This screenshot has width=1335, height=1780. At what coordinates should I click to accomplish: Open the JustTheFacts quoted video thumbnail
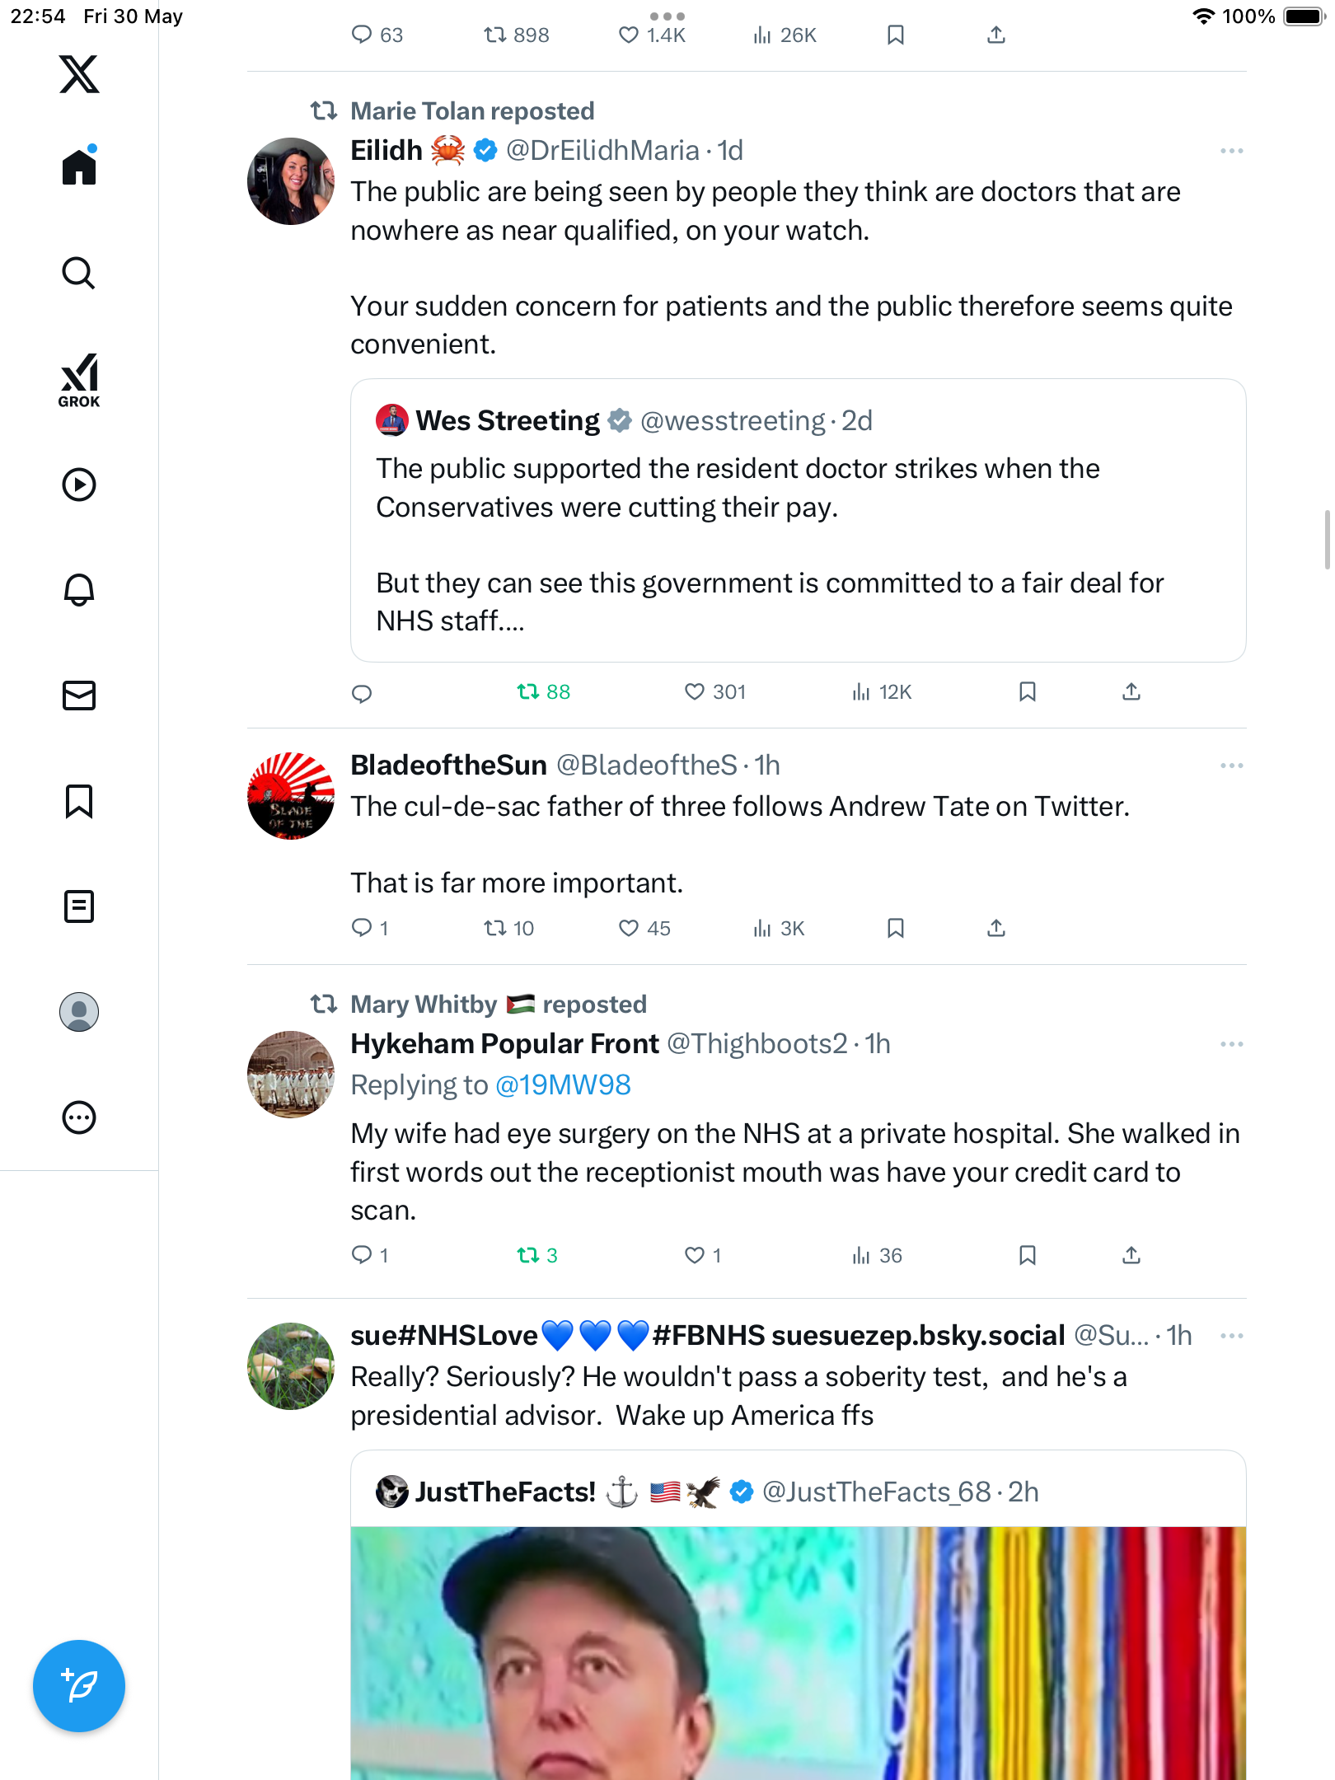tap(798, 1653)
